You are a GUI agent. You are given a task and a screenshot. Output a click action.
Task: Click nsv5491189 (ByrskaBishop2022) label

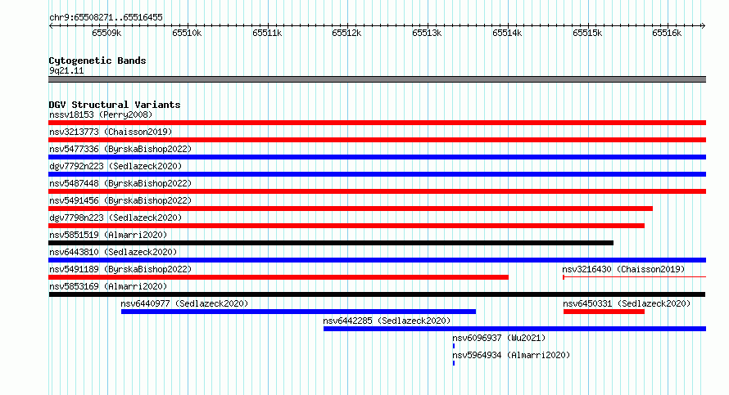click(x=120, y=269)
